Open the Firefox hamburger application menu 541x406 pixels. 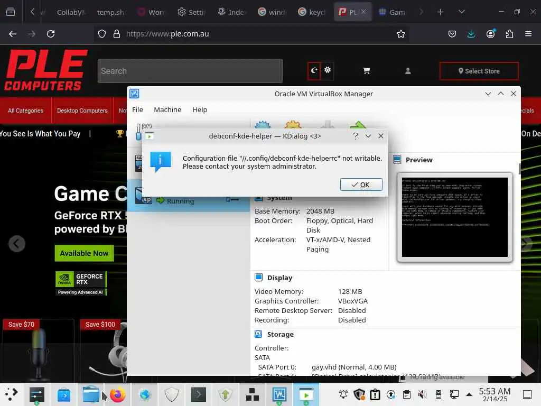tap(528, 34)
